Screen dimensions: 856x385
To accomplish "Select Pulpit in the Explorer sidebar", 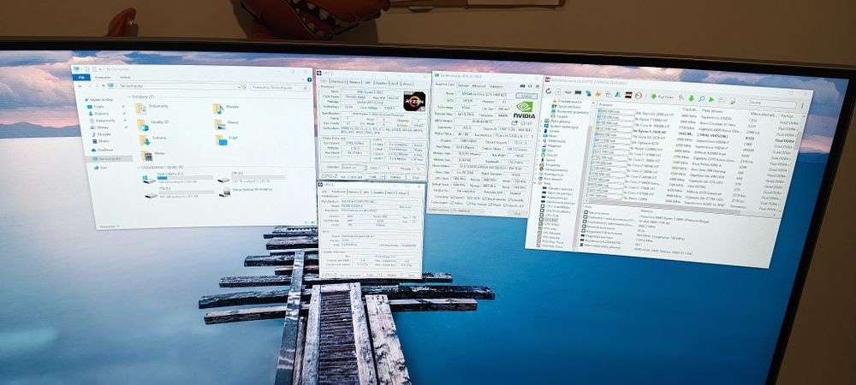I will point(98,107).
